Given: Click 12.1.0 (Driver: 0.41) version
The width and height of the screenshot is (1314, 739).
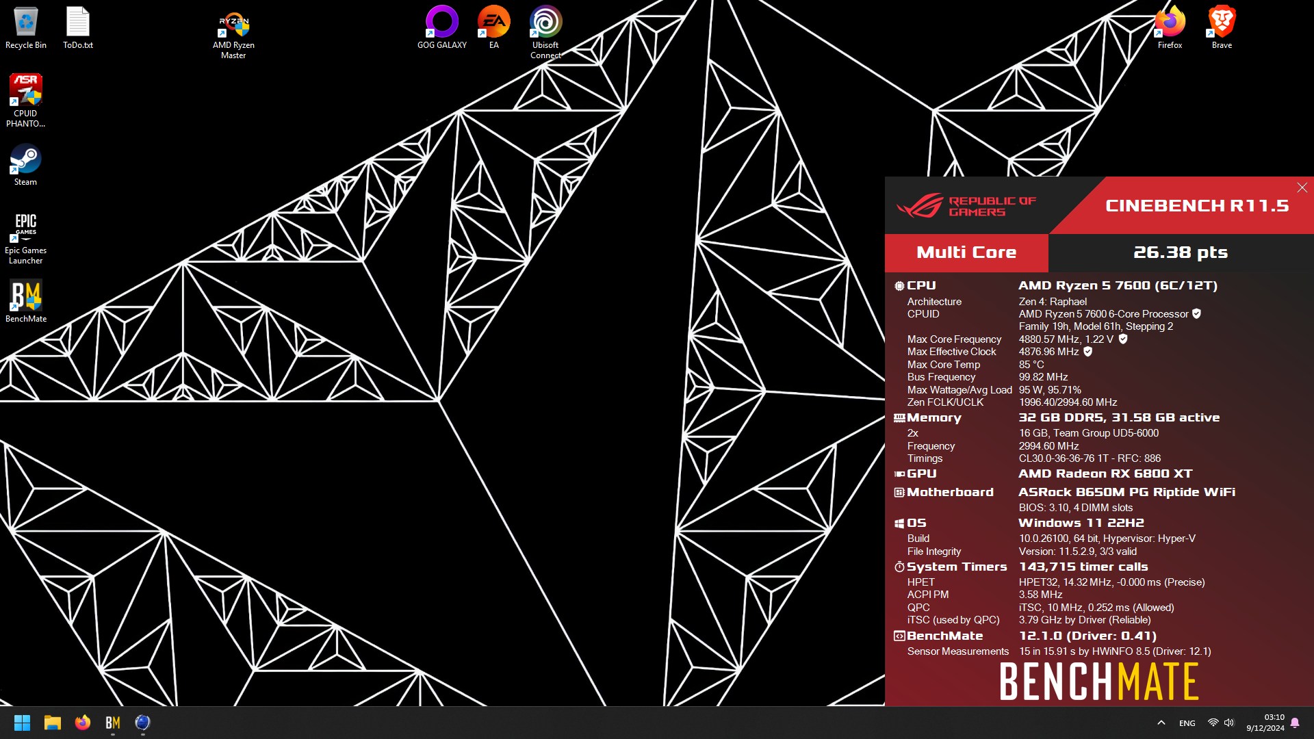Looking at the screenshot, I should click(1087, 636).
